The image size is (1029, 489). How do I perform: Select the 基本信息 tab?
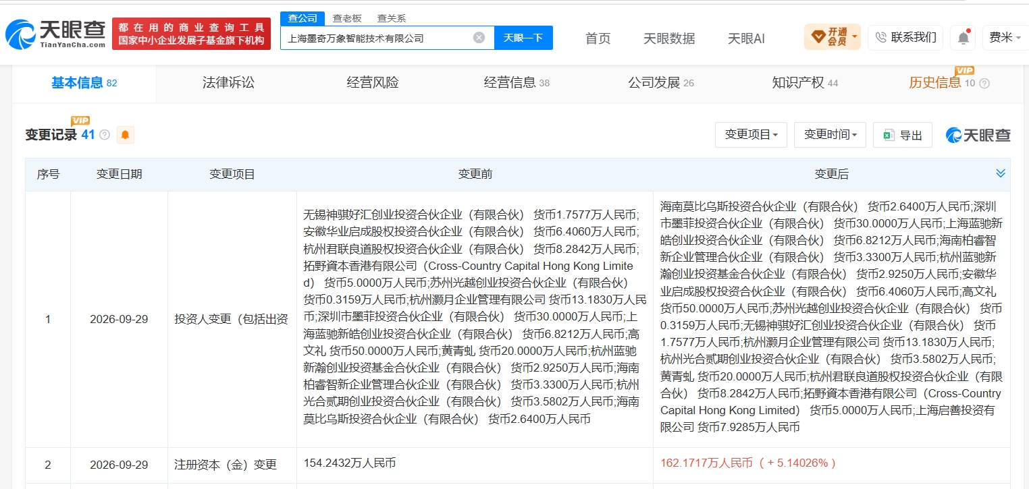pos(84,83)
